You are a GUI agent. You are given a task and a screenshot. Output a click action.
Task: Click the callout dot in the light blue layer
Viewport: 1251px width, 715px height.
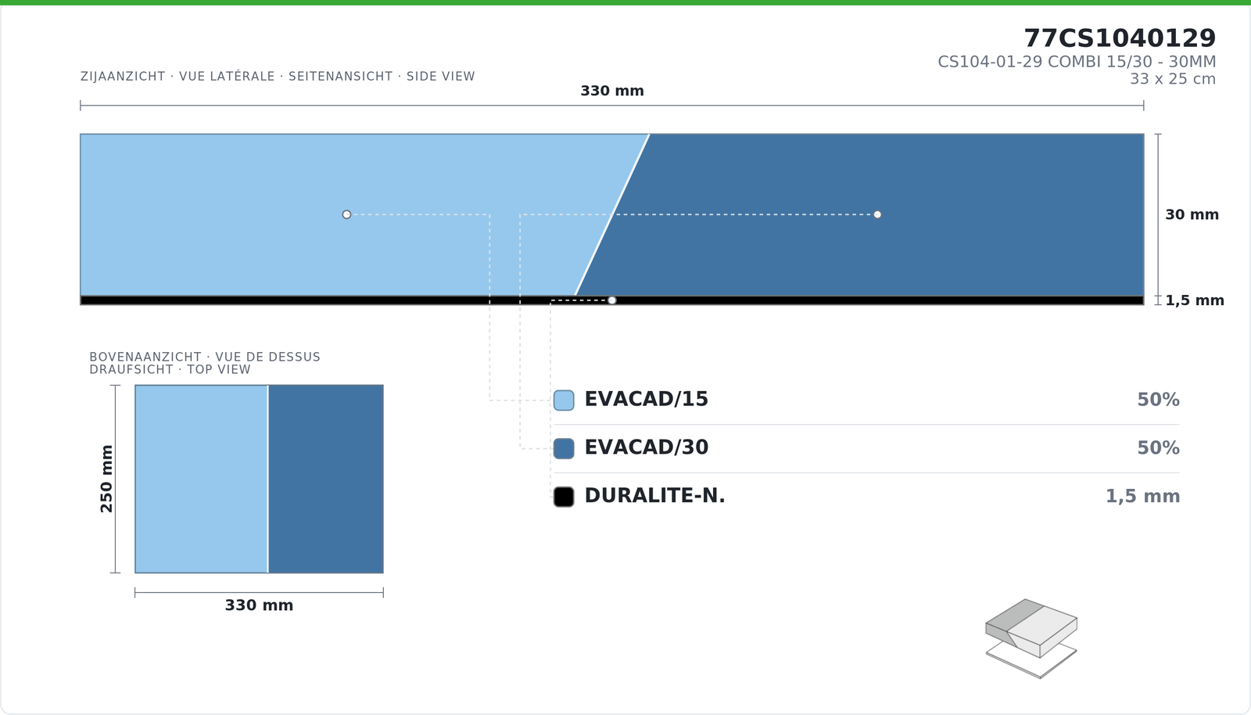[346, 214]
